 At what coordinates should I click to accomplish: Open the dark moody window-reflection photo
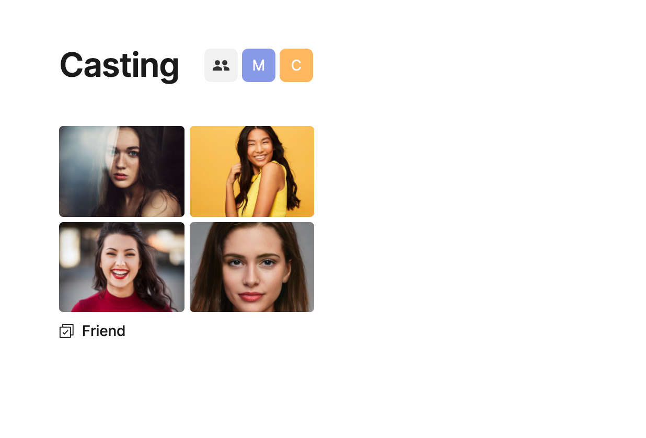122,171
